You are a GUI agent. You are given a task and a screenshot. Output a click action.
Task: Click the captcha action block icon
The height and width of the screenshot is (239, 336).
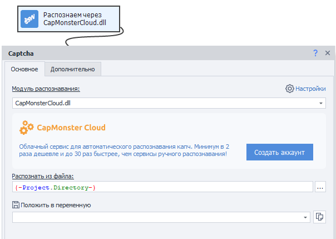[x=29, y=19]
